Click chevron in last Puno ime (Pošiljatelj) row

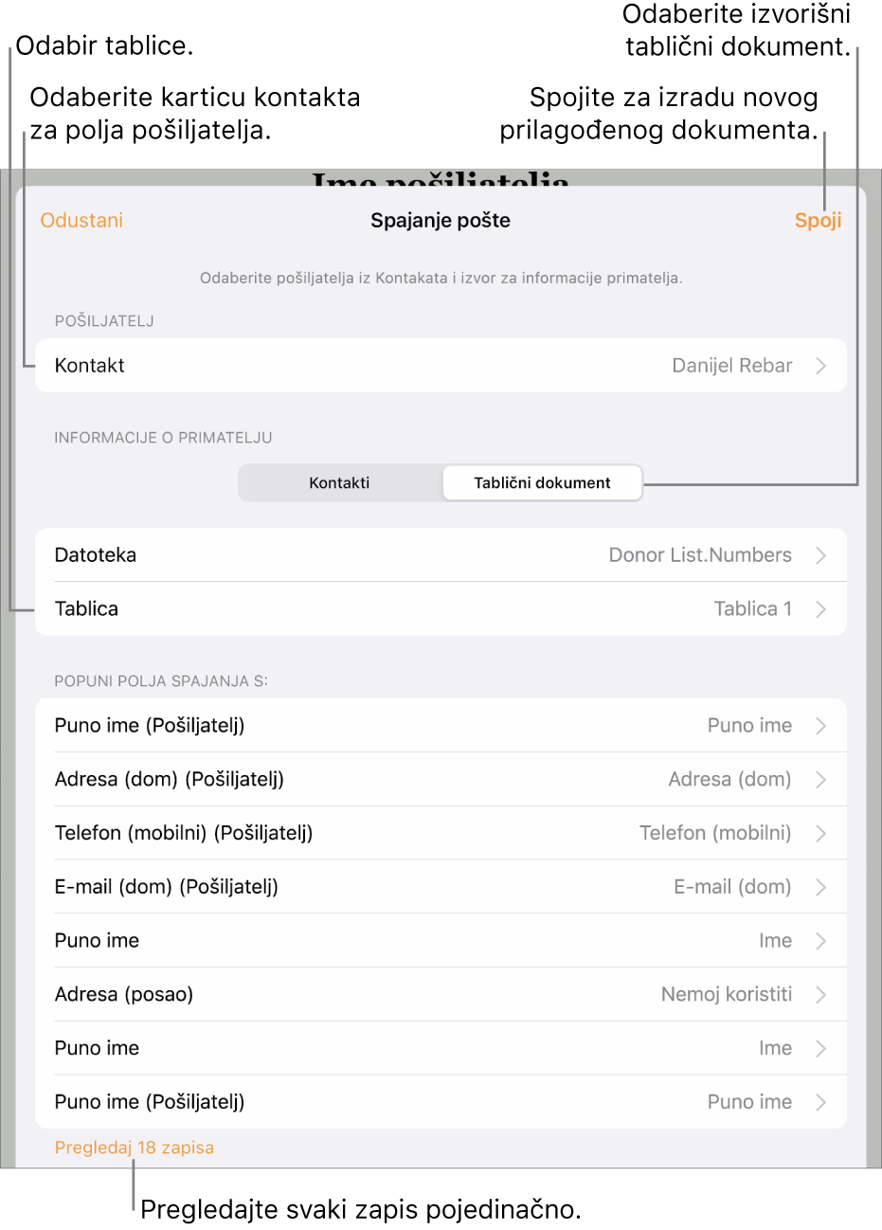(820, 1102)
